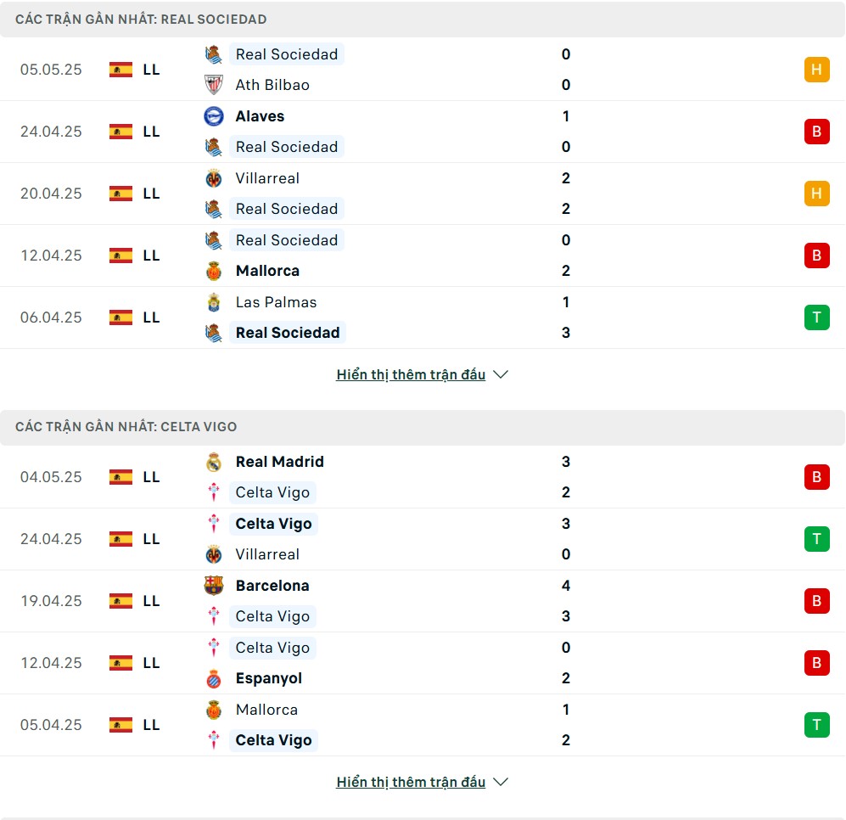Viewport: 846px width, 820px height.
Task: Click green T badge for Celta Vigo vs Villarreal
Action: click(x=817, y=539)
